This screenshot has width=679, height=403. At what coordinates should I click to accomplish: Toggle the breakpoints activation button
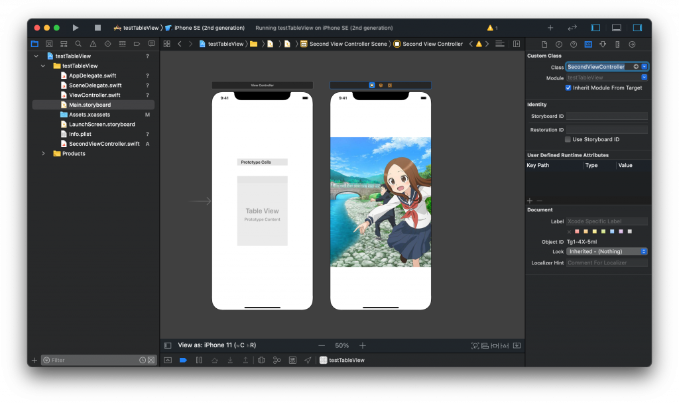tap(183, 360)
